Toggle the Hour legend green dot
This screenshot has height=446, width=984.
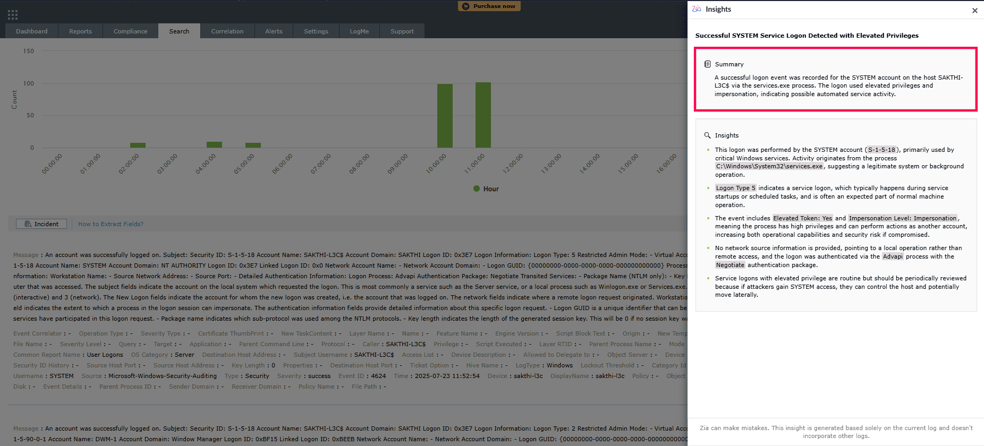(477, 188)
